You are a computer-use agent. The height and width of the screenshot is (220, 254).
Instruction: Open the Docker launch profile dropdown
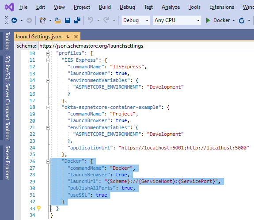coord(234,21)
